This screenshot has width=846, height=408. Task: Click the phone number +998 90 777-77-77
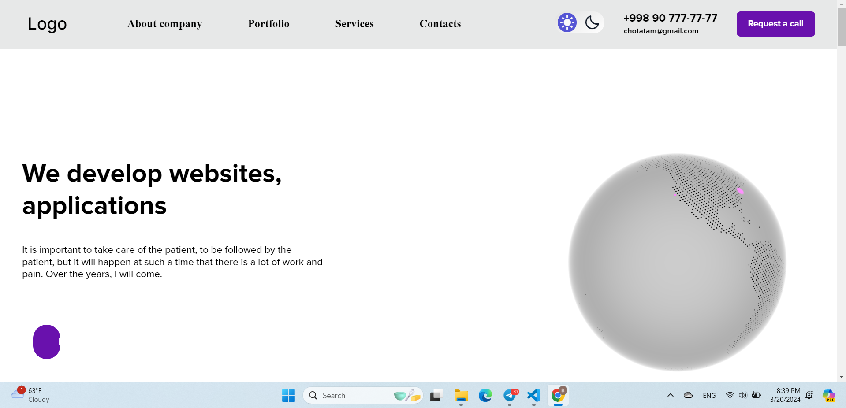coord(670,18)
